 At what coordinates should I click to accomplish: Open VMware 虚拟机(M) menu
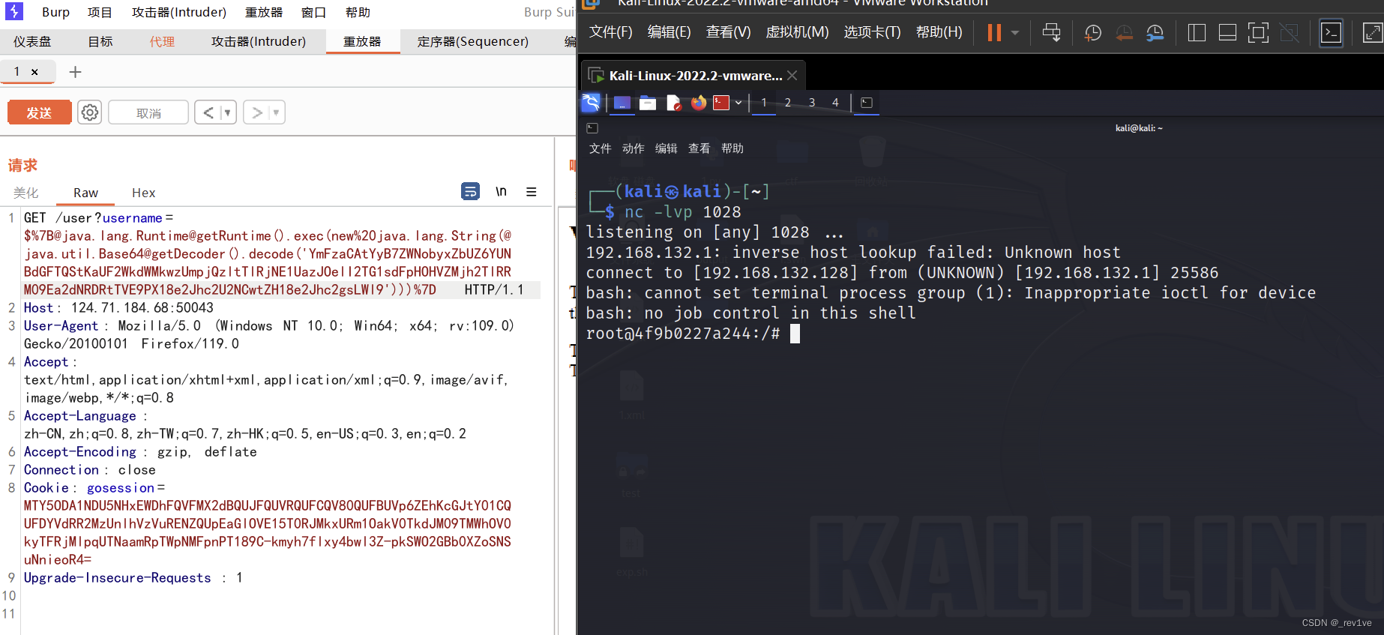coord(797,32)
